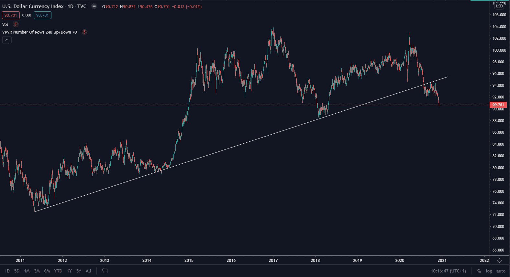Screen dimensions: 510x277
Task: Open the USD currency selector
Action: click(499, 6)
